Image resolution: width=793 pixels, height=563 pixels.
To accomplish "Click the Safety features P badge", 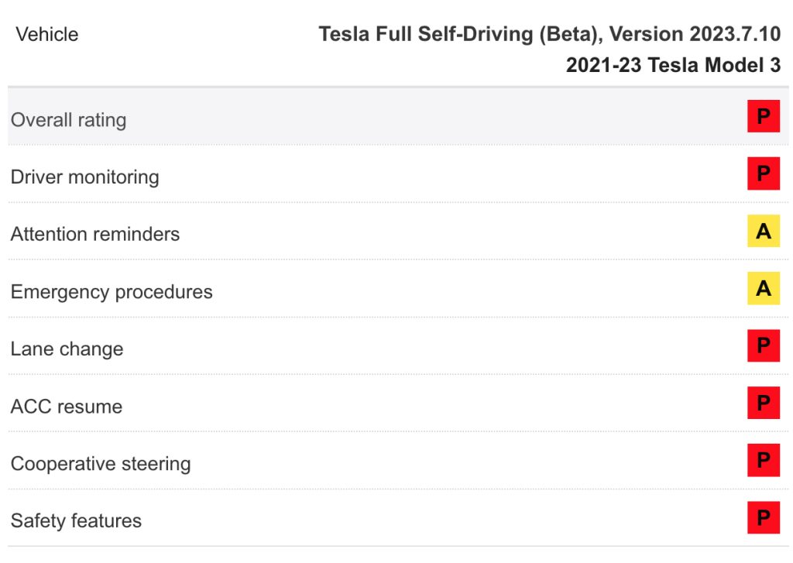I will (763, 517).
